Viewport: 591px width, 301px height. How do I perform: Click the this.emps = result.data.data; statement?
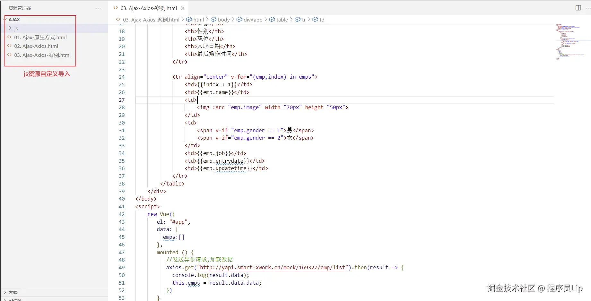217,283
